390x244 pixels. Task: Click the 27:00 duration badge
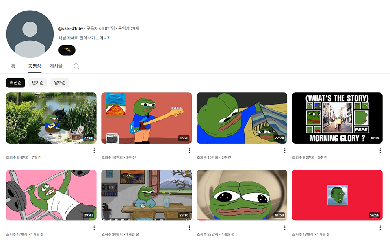pyautogui.click(x=89, y=138)
